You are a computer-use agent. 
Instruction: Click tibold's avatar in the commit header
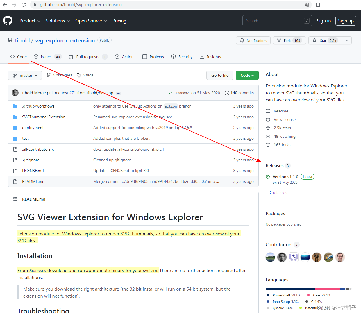point(15,93)
